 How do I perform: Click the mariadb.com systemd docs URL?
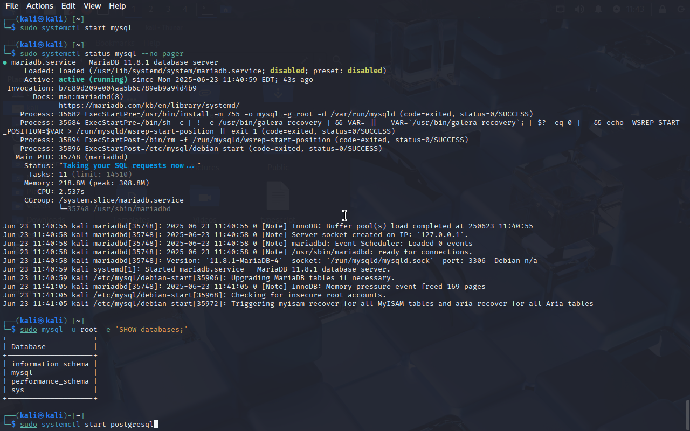tap(149, 106)
